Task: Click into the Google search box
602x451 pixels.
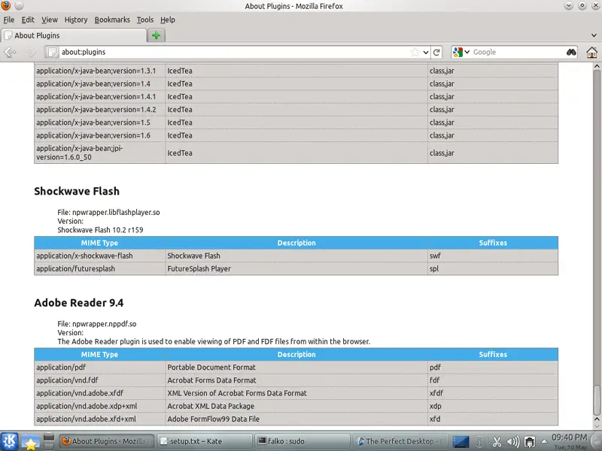Action: [518, 52]
